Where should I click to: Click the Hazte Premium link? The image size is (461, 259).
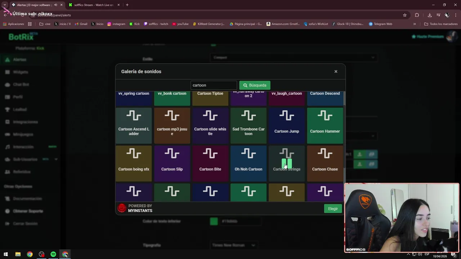coord(428,37)
